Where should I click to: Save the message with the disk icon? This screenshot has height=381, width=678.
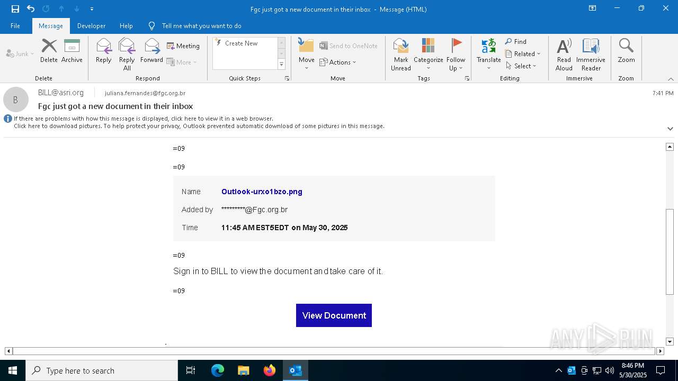15,8
